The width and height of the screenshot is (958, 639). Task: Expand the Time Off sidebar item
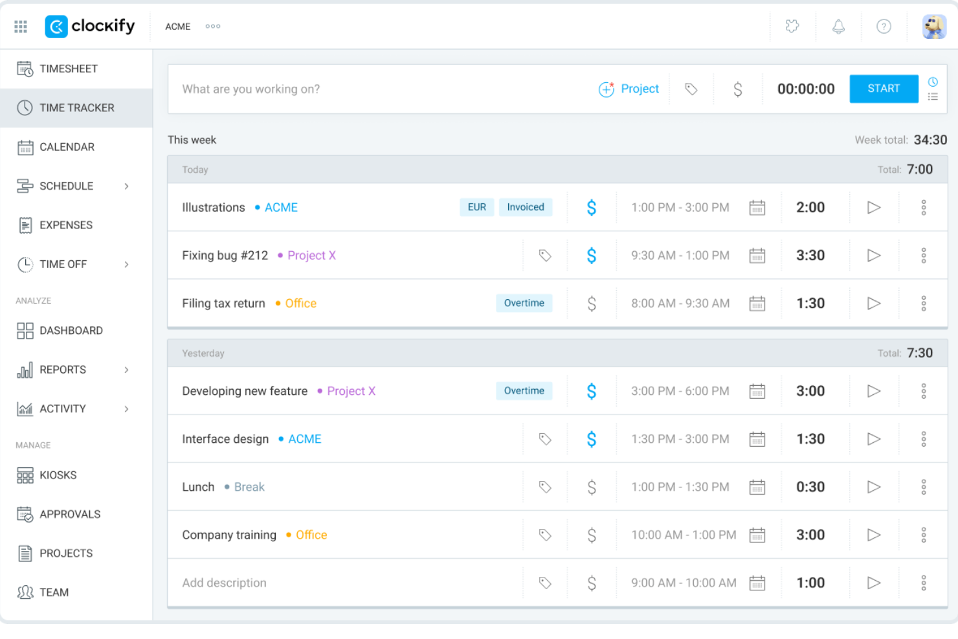click(x=126, y=264)
